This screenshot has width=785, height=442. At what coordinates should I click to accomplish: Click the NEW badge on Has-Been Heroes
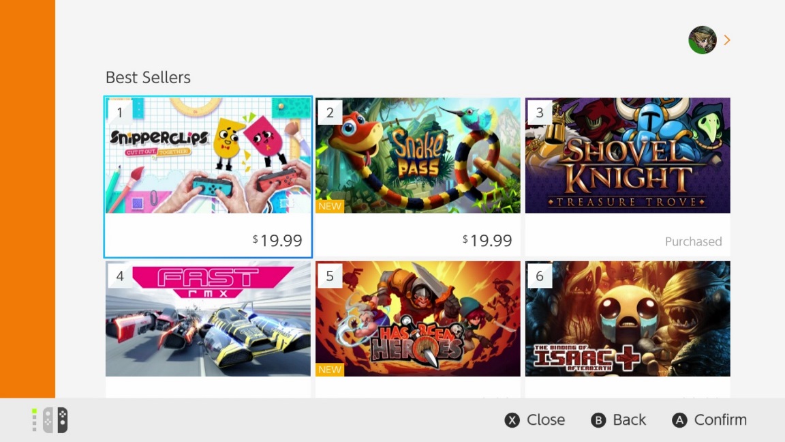[x=330, y=369]
